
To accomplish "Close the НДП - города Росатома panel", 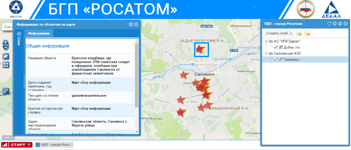I will pyautogui.click(x=345, y=24).
